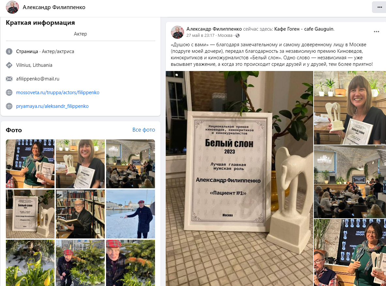Click the envelope email icon

tap(9, 79)
